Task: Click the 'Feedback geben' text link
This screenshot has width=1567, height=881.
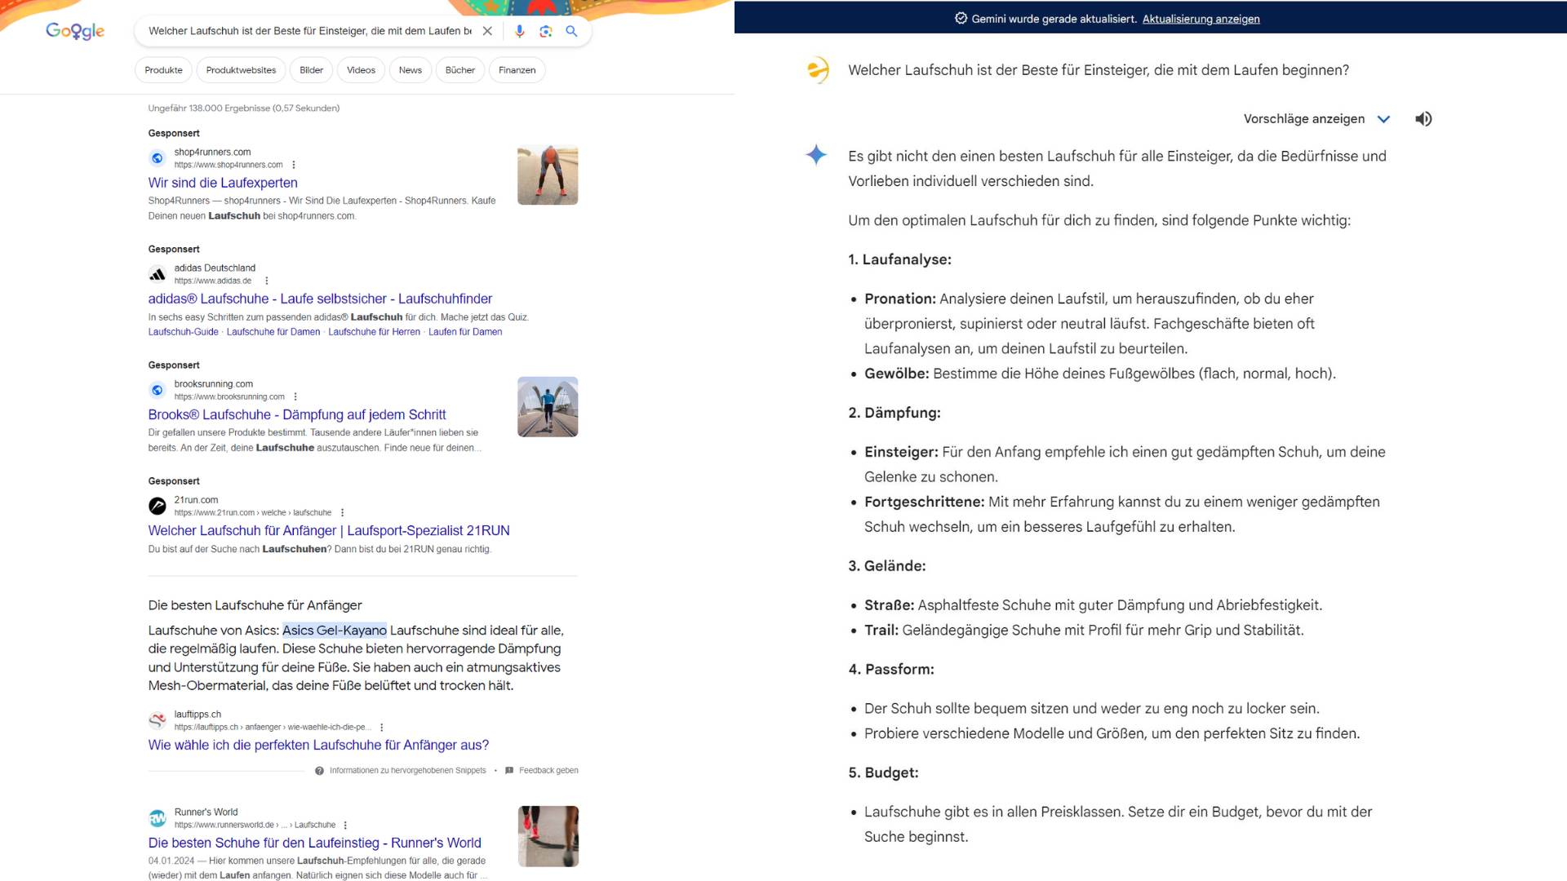Action: point(548,771)
